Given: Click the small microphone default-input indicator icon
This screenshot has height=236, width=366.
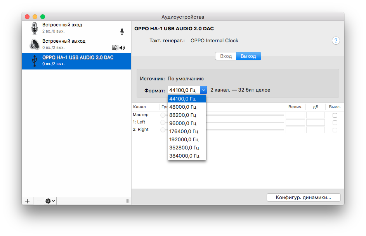Looking at the screenshot, I should [122, 31].
